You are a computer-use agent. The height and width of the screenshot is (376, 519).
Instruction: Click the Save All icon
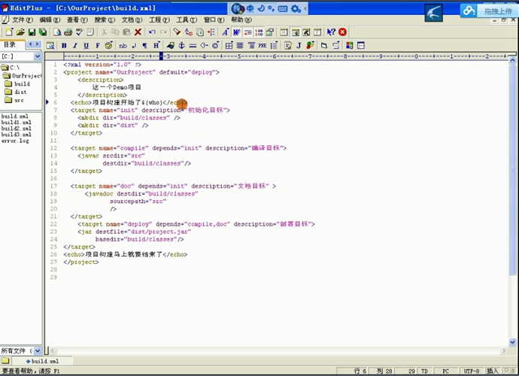coord(43,32)
